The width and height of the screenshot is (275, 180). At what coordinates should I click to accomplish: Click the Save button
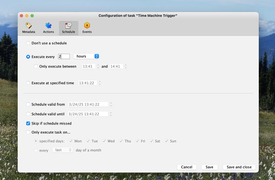point(209,167)
